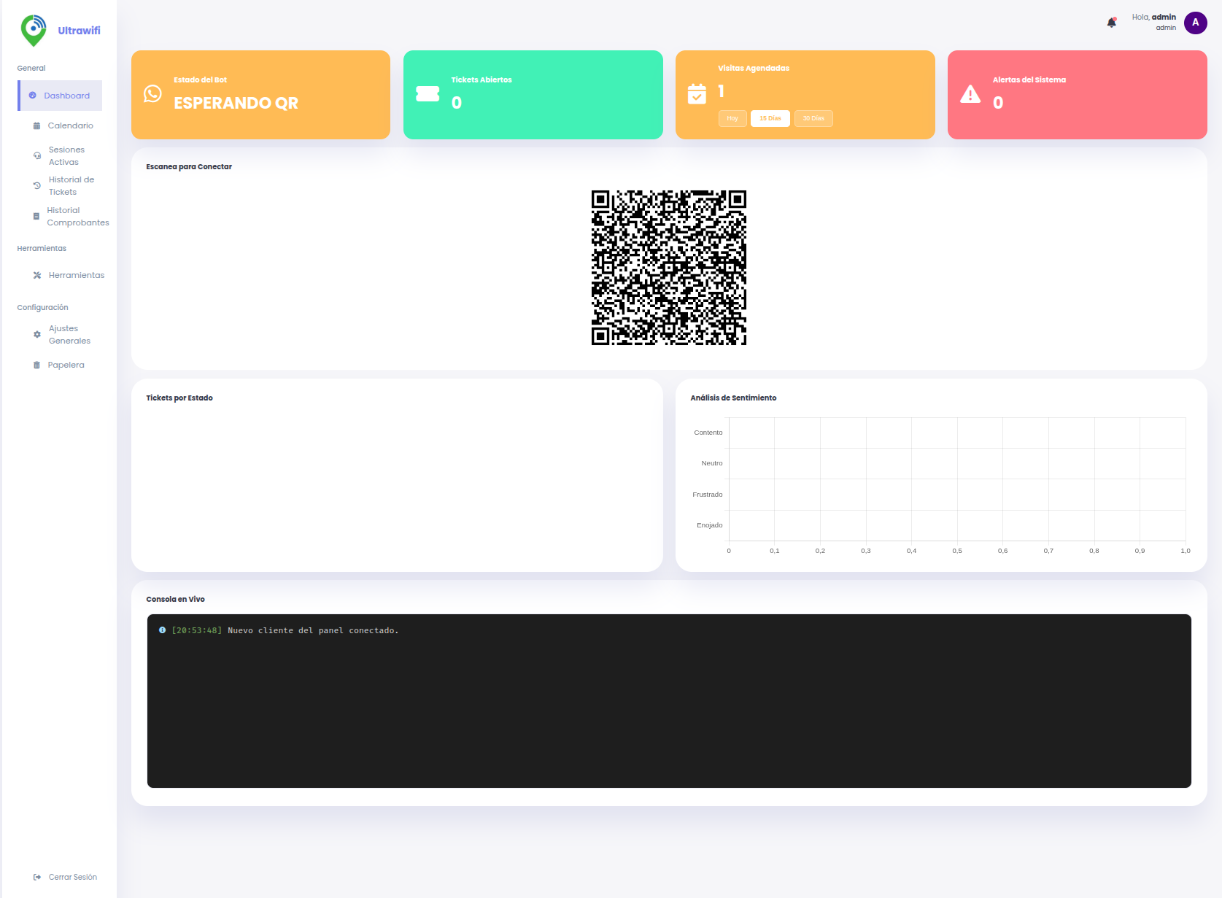Click the notification bell icon
The height and width of the screenshot is (898, 1222).
tap(1111, 23)
